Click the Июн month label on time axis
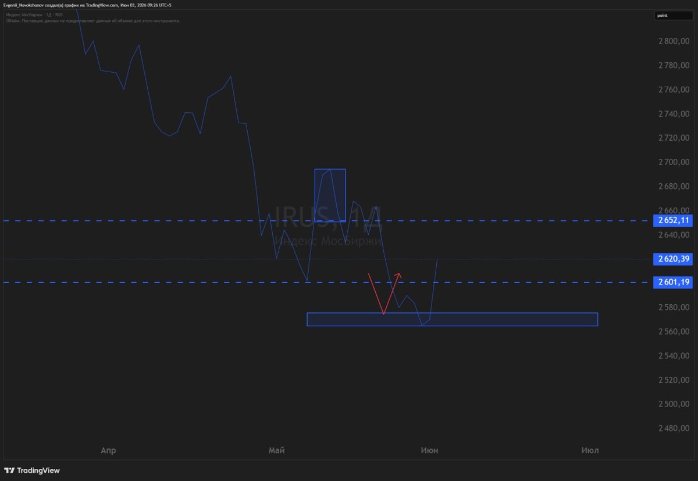This screenshot has height=481, width=698. [429, 450]
